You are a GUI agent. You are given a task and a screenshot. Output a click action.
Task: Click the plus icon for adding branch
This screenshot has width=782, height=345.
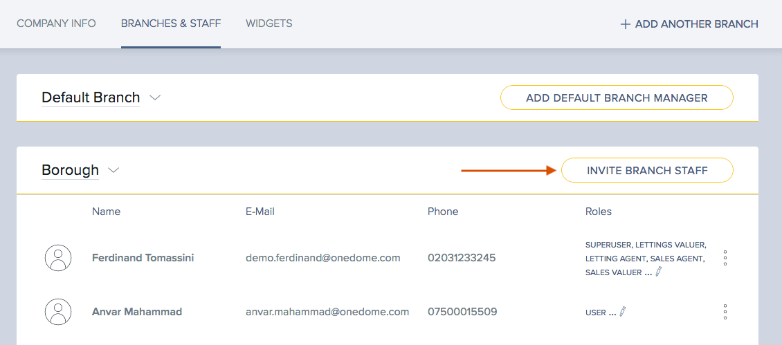point(625,24)
